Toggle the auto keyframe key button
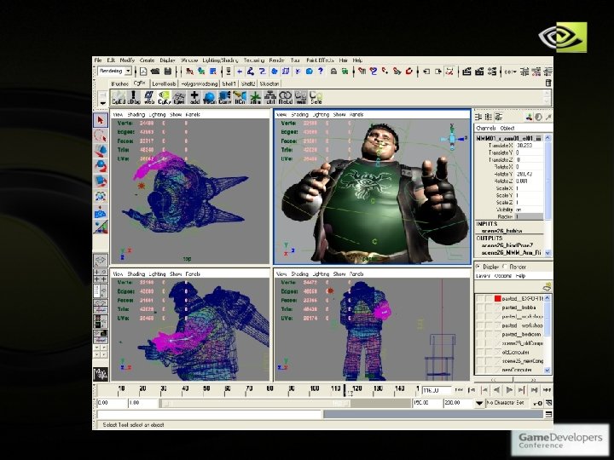The width and height of the screenshot is (614, 460). [537, 403]
